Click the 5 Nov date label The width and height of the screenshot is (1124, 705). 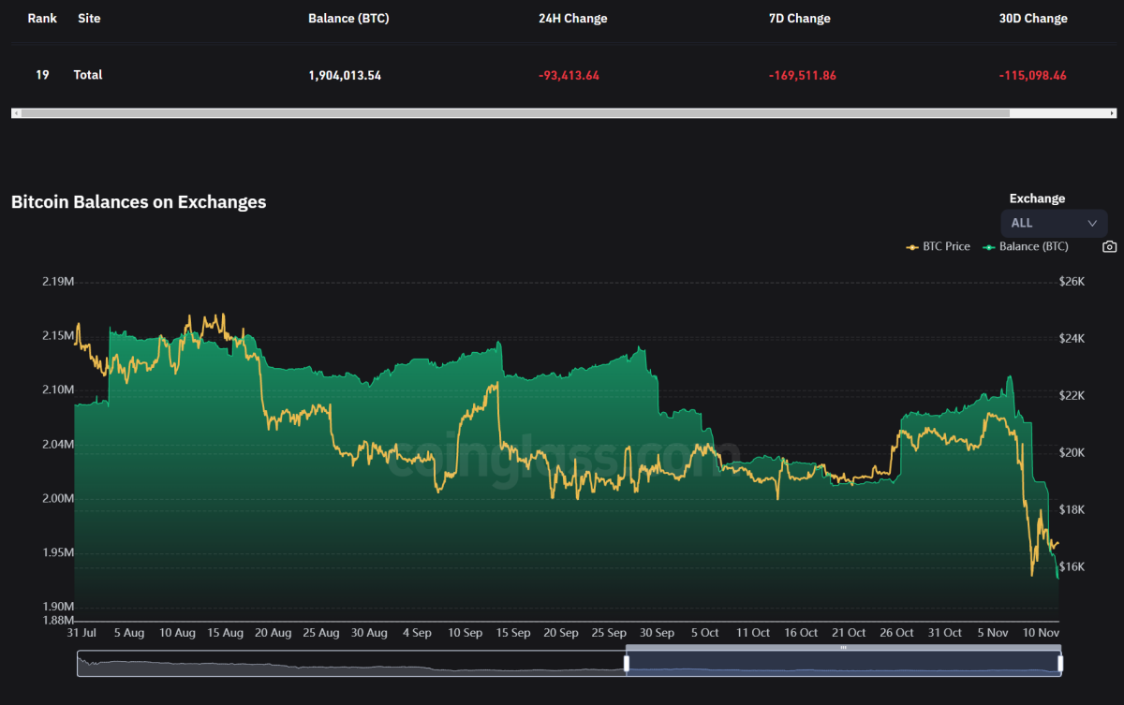click(994, 633)
